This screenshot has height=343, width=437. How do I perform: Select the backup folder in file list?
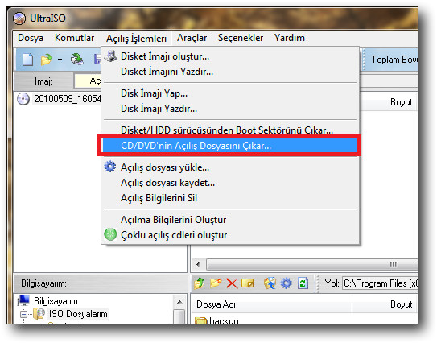(216, 320)
